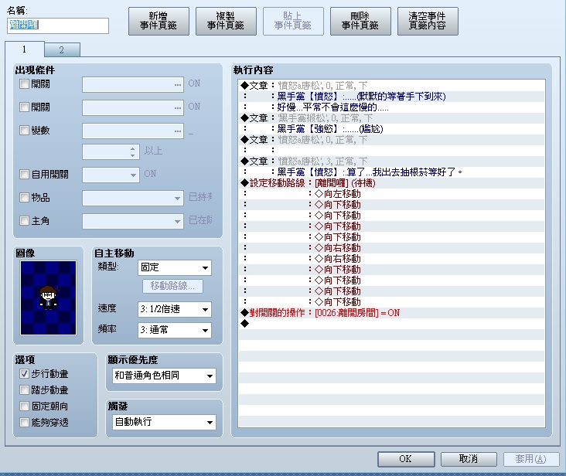The width and height of the screenshot is (566, 476).
Task: Check the 踏步動畫 option
Action: [24, 389]
